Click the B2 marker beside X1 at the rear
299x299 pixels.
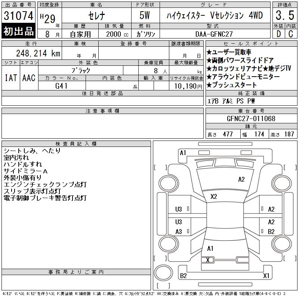[x=184, y=276]
